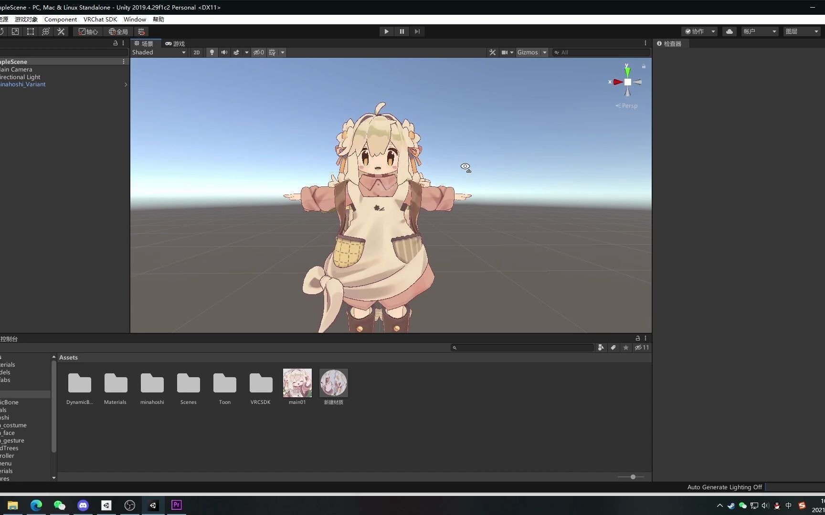825x515 pixels.
Task: Open the cloud Services button
Action: [730, 31]
